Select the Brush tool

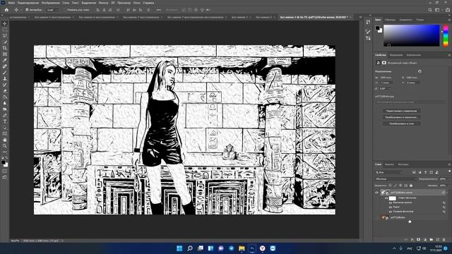tap(5, 72)
